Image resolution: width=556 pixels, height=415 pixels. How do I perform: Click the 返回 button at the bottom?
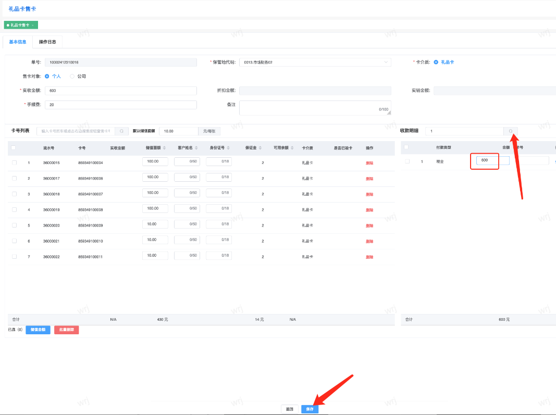[290, 409]
